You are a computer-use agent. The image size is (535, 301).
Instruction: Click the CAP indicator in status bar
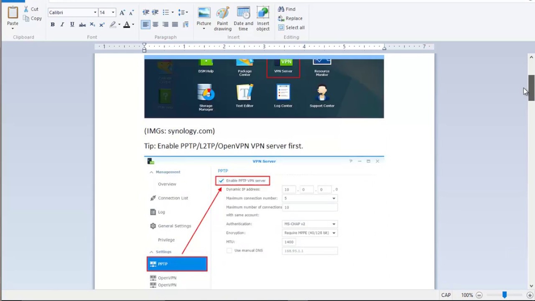pos(446,295)
